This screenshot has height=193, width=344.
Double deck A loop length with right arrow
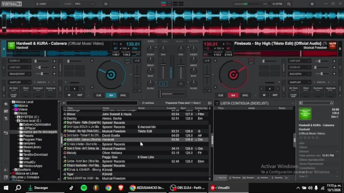(82, 88)
